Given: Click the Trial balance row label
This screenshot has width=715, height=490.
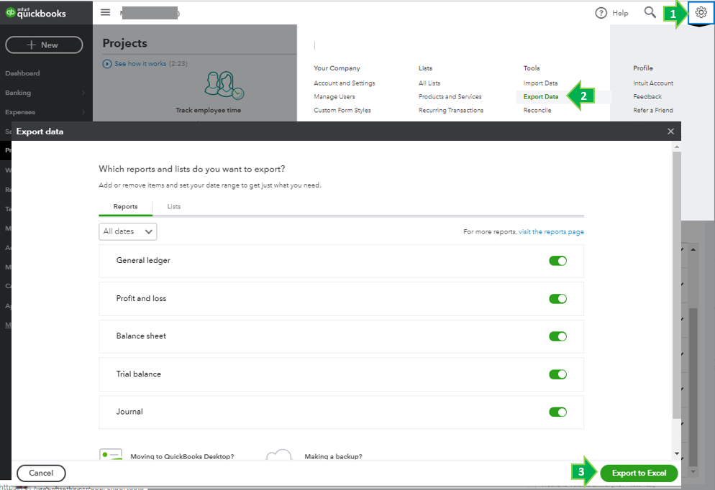Looking at the screenshot, I should click(x=139, y=374).
